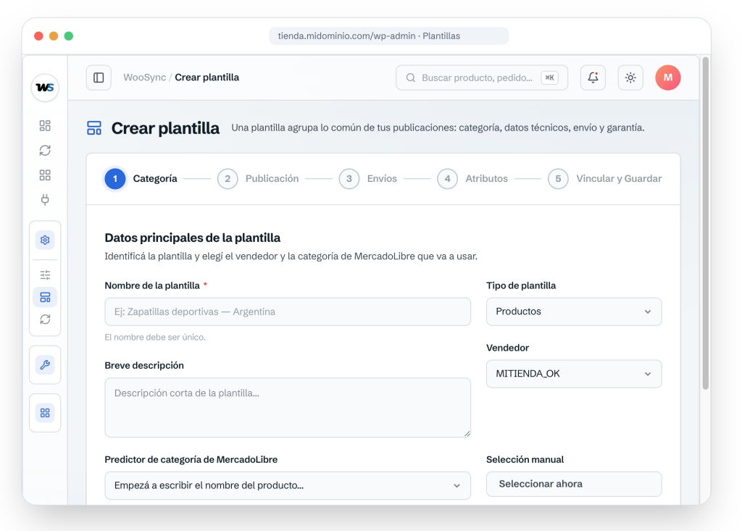
Task: Focus the Nombre de la plantilla field
Action: (288, 312)
